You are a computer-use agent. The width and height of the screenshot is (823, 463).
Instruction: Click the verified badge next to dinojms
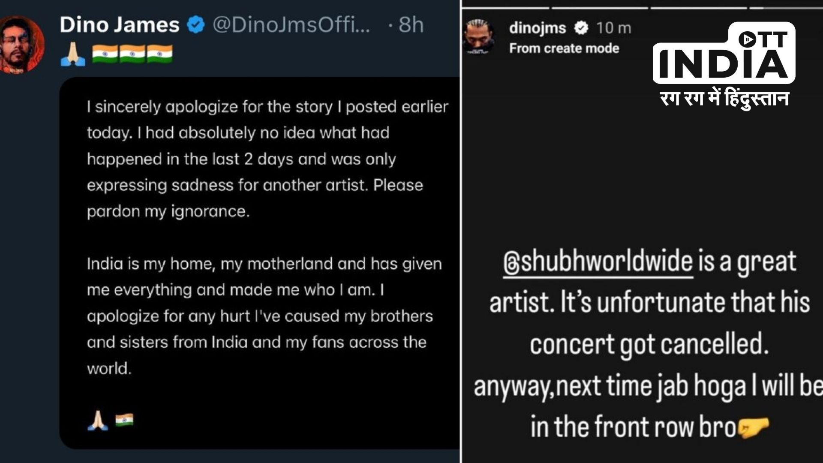(581, 28)
